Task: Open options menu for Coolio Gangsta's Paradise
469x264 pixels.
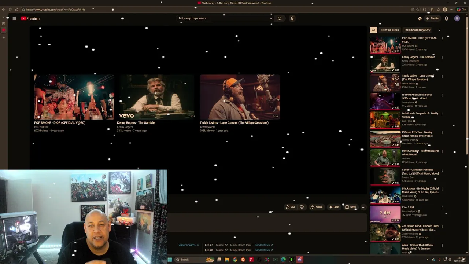Action: 442,170
